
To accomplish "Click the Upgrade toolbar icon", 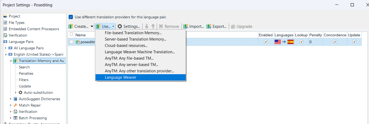I will [x=233, y=26].
